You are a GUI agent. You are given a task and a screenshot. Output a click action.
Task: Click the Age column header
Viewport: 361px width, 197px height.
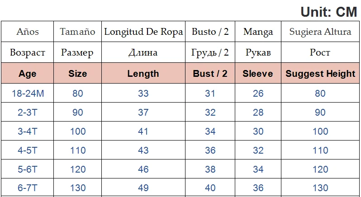pyautogui.click(x=28, y=74)
